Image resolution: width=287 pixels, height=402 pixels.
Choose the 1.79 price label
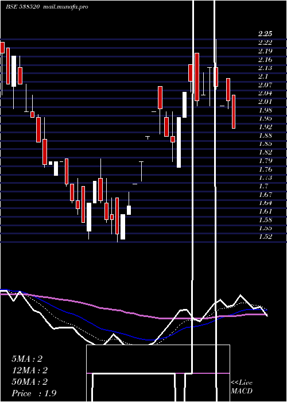click(265, 161)
